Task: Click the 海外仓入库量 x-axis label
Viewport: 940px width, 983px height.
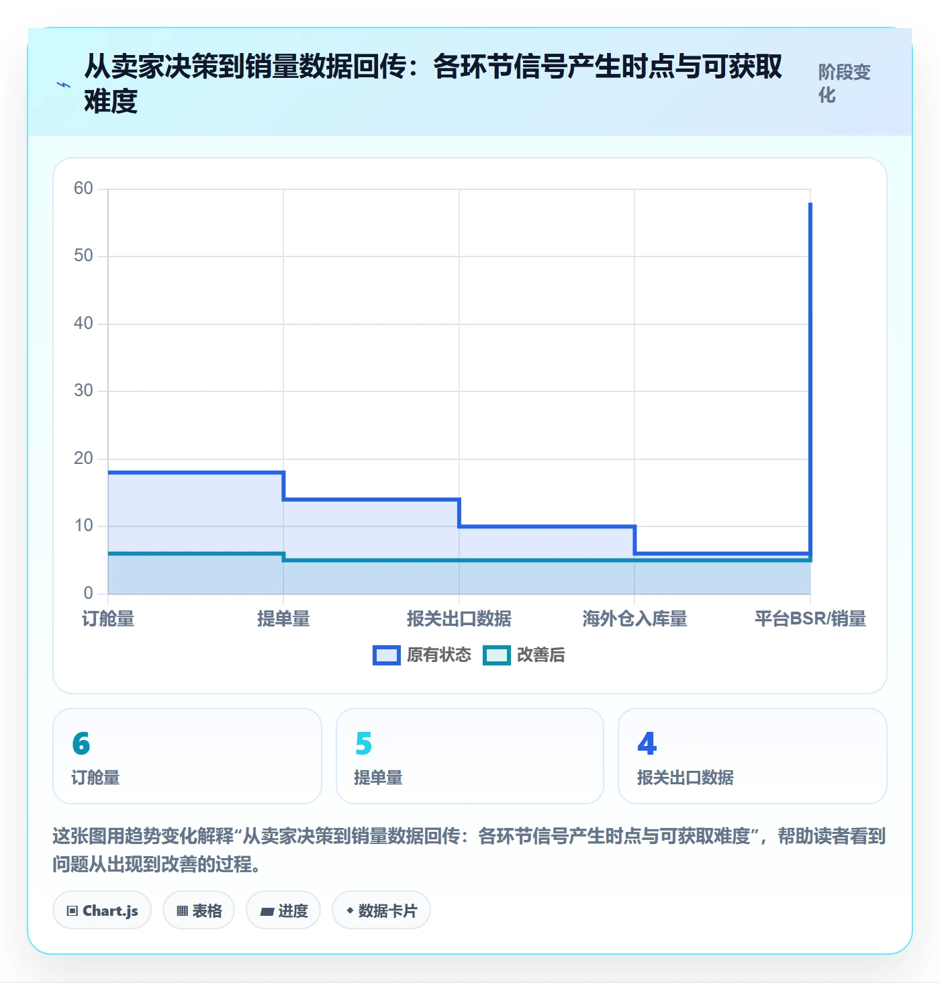Action: pyautogui.click(x=634, y=618)
